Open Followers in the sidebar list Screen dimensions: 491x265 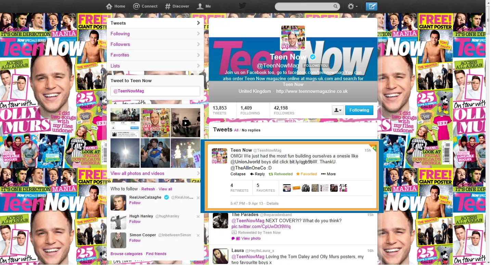coord(155,44)
